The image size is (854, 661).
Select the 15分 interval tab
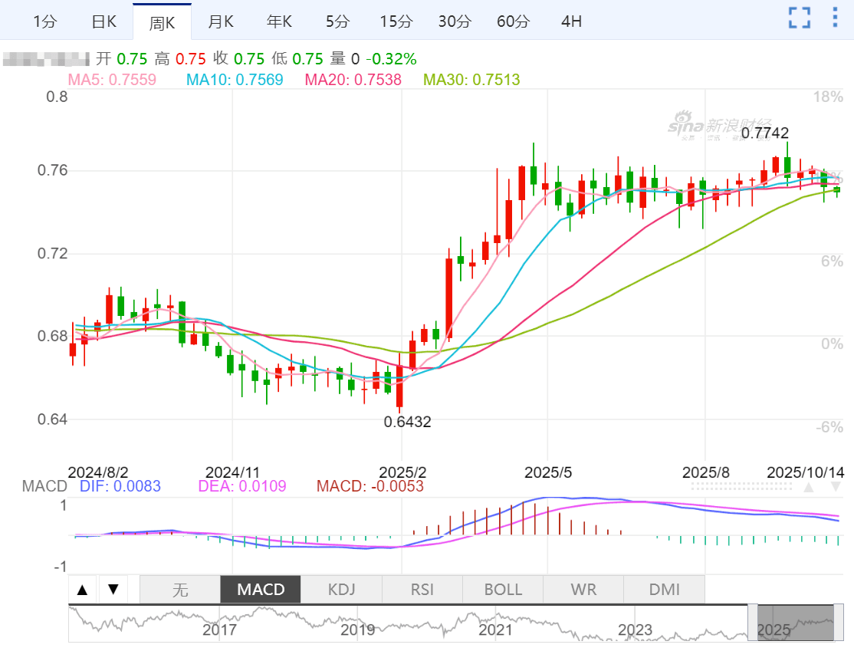(396, 21)
